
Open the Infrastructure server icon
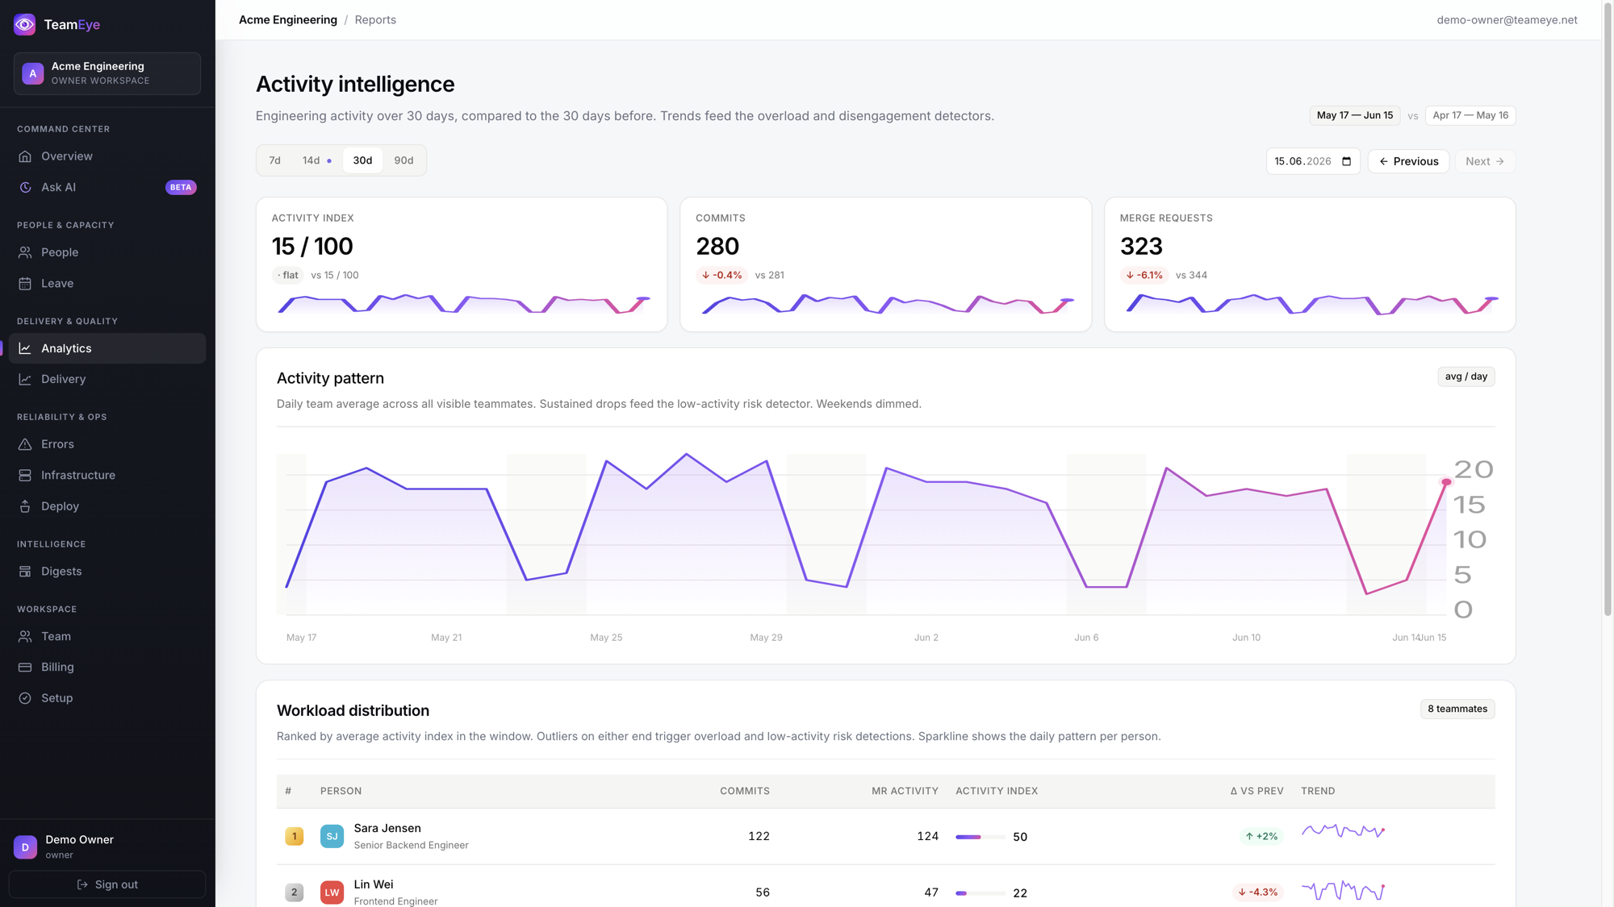[25, 476]
